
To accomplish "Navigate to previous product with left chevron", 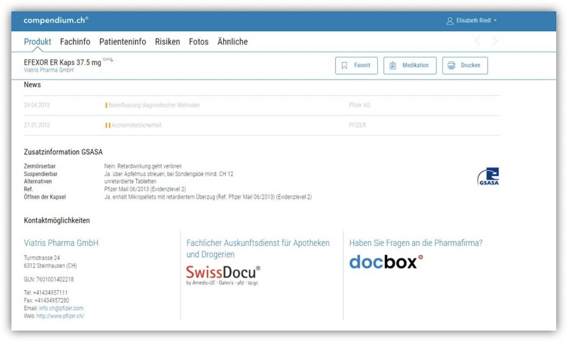I will pos(477,41).
